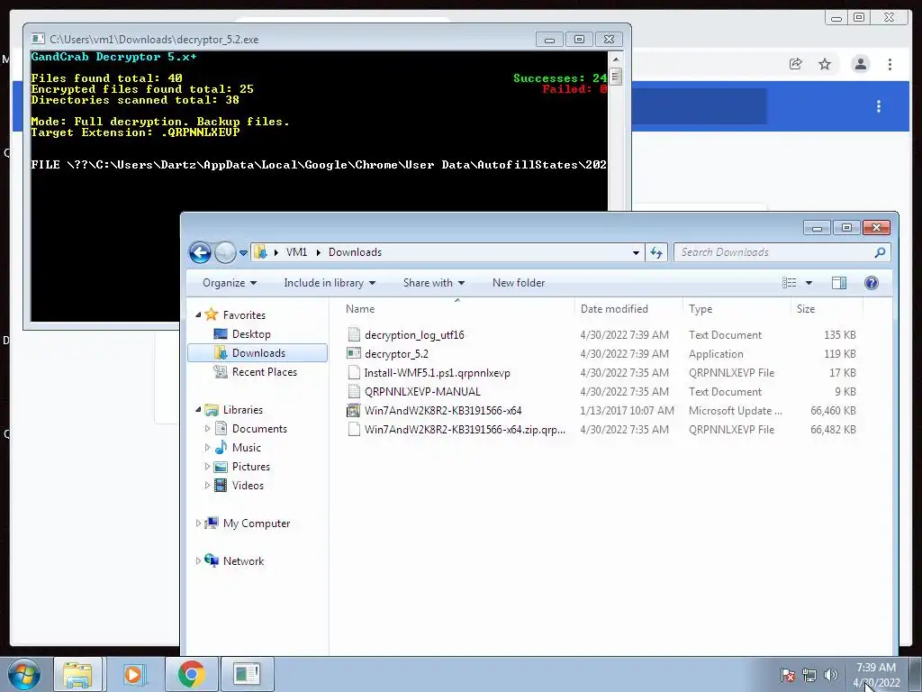Click the Videos filmstrip icon
This screenshot has height=692, width=922.
point(221,486)
